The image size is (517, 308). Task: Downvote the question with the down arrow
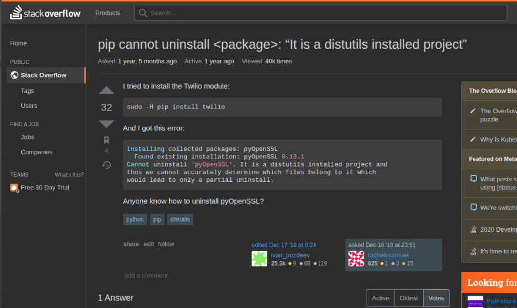(x=106, y=124)
